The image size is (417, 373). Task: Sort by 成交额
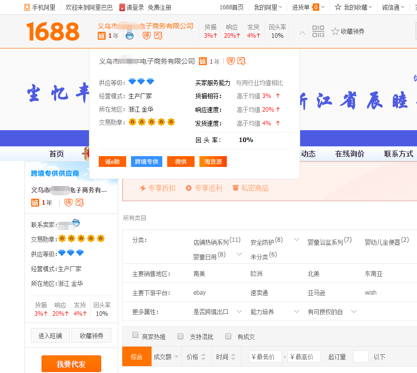(x=166, y=356)
